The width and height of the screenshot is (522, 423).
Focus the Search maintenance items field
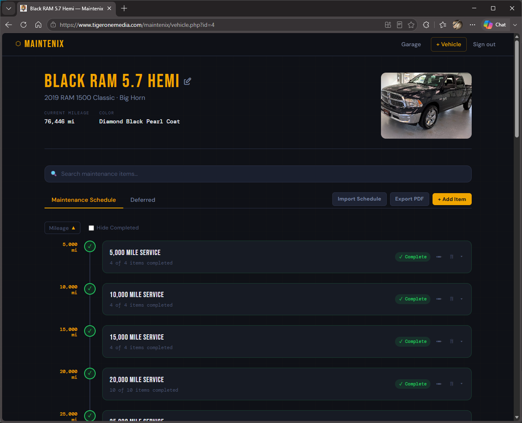pos(258,174)
